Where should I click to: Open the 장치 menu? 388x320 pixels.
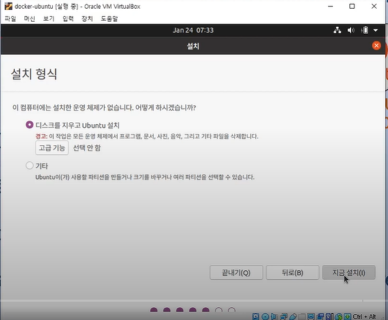[x=87, y=18]
